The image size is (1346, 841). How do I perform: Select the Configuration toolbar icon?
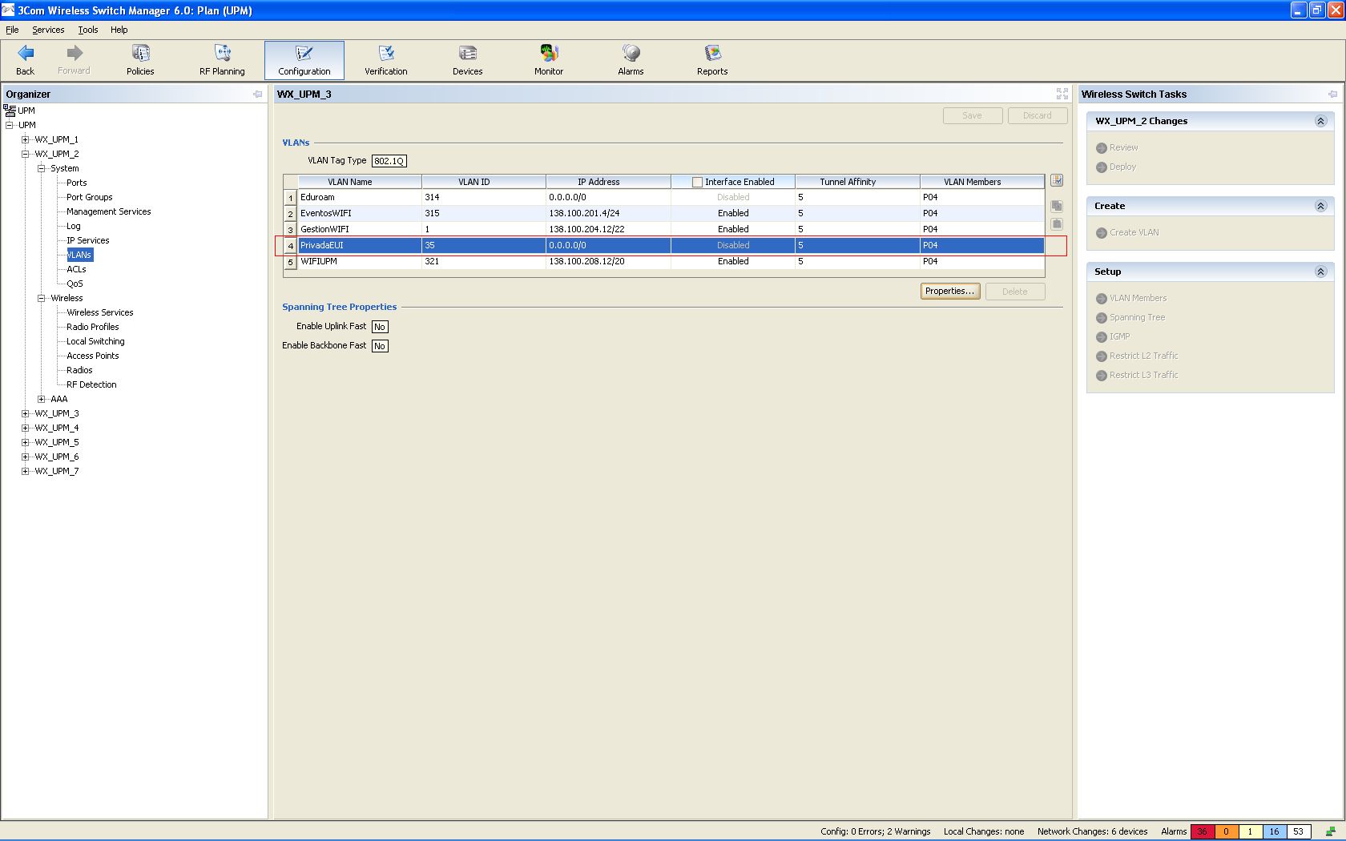click(304, 61)
